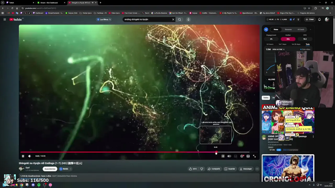Screen dimensions: 335x188
Task: Go back in browser history
Action: point(3,8)
